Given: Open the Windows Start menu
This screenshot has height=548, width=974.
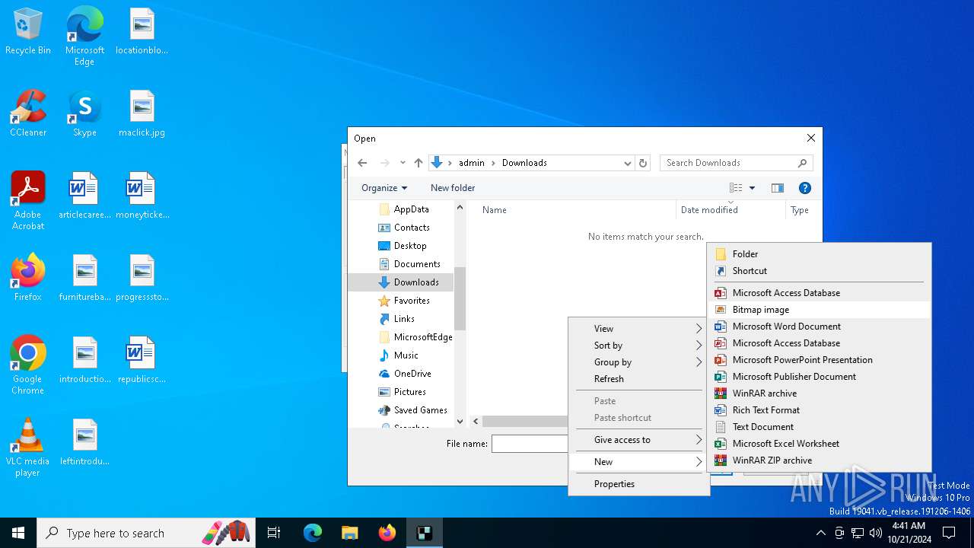Looking at the screenshot, I should [18, 533].
